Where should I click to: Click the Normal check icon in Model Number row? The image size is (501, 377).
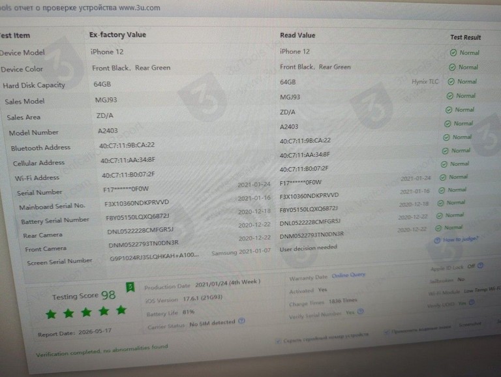point(448,124)
